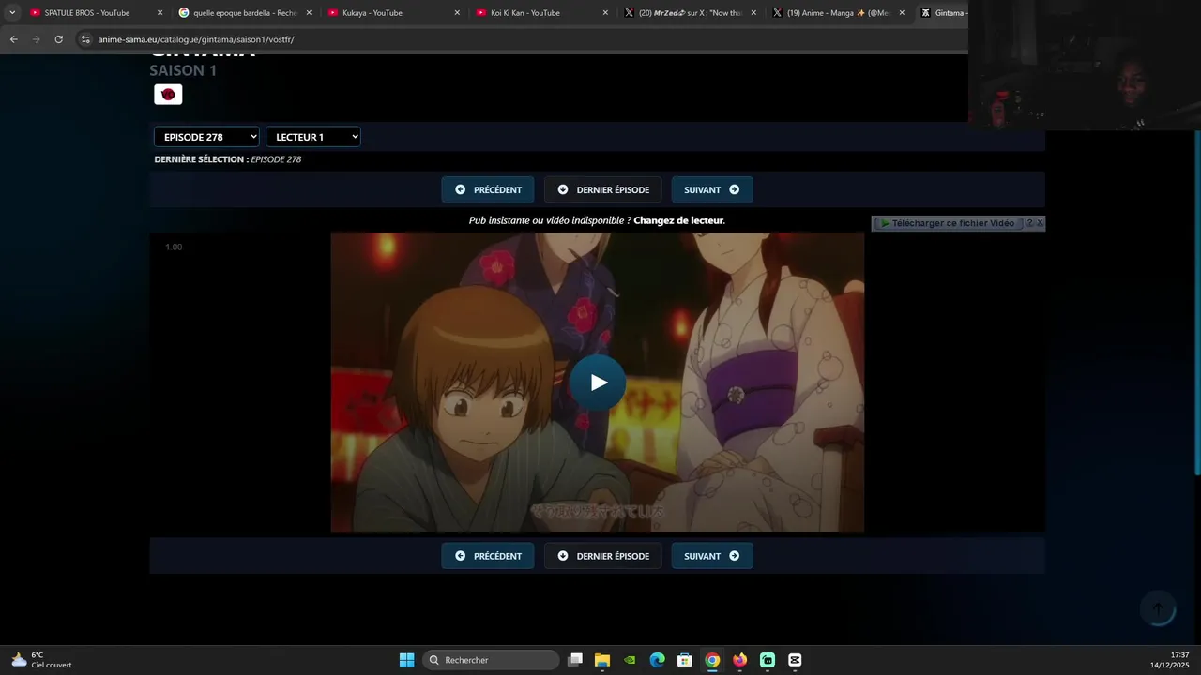
Task: Click Google Chrome taskbar icon
Action: [x=712, y=660]
